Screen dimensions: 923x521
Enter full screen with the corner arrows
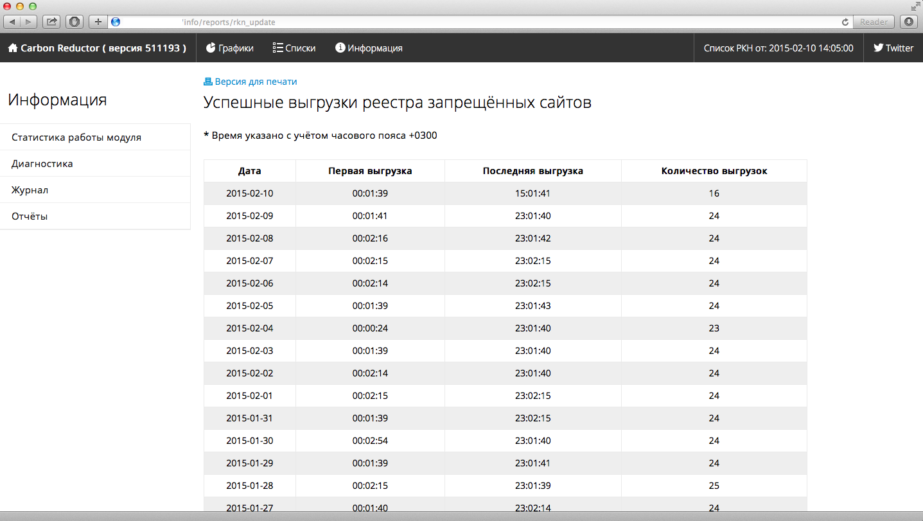(x=915, y=6)
